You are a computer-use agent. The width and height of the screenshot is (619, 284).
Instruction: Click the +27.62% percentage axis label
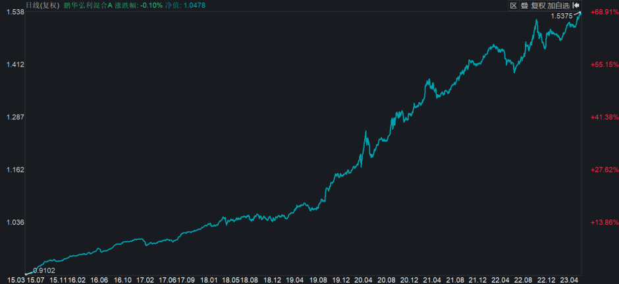[x=604, y=169]
